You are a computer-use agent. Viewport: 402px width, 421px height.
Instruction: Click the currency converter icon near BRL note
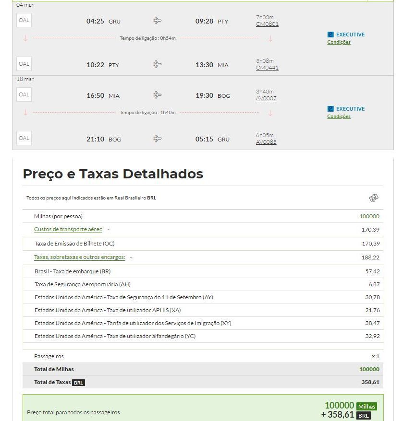(374, 198)
